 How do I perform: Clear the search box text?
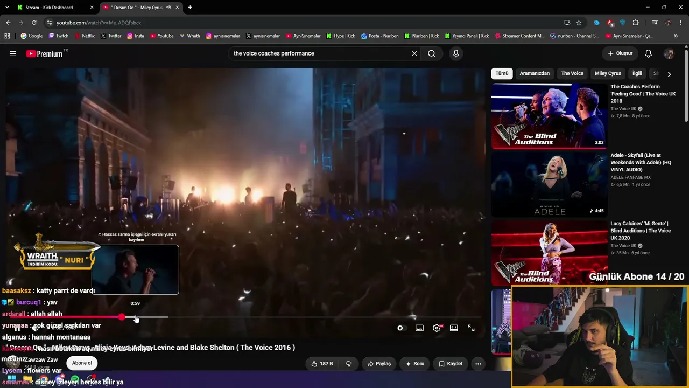click(414, 53)
